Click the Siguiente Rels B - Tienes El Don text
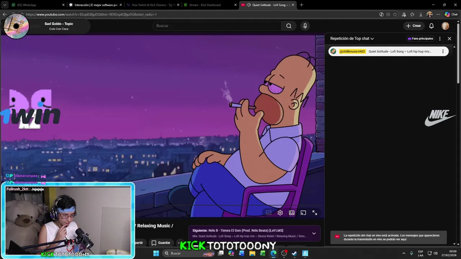The width and height of the screenshot is (461, 259). [x=238, y=230]
